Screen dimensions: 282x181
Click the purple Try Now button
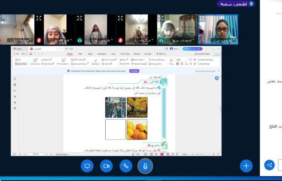(x=134, y=71)
